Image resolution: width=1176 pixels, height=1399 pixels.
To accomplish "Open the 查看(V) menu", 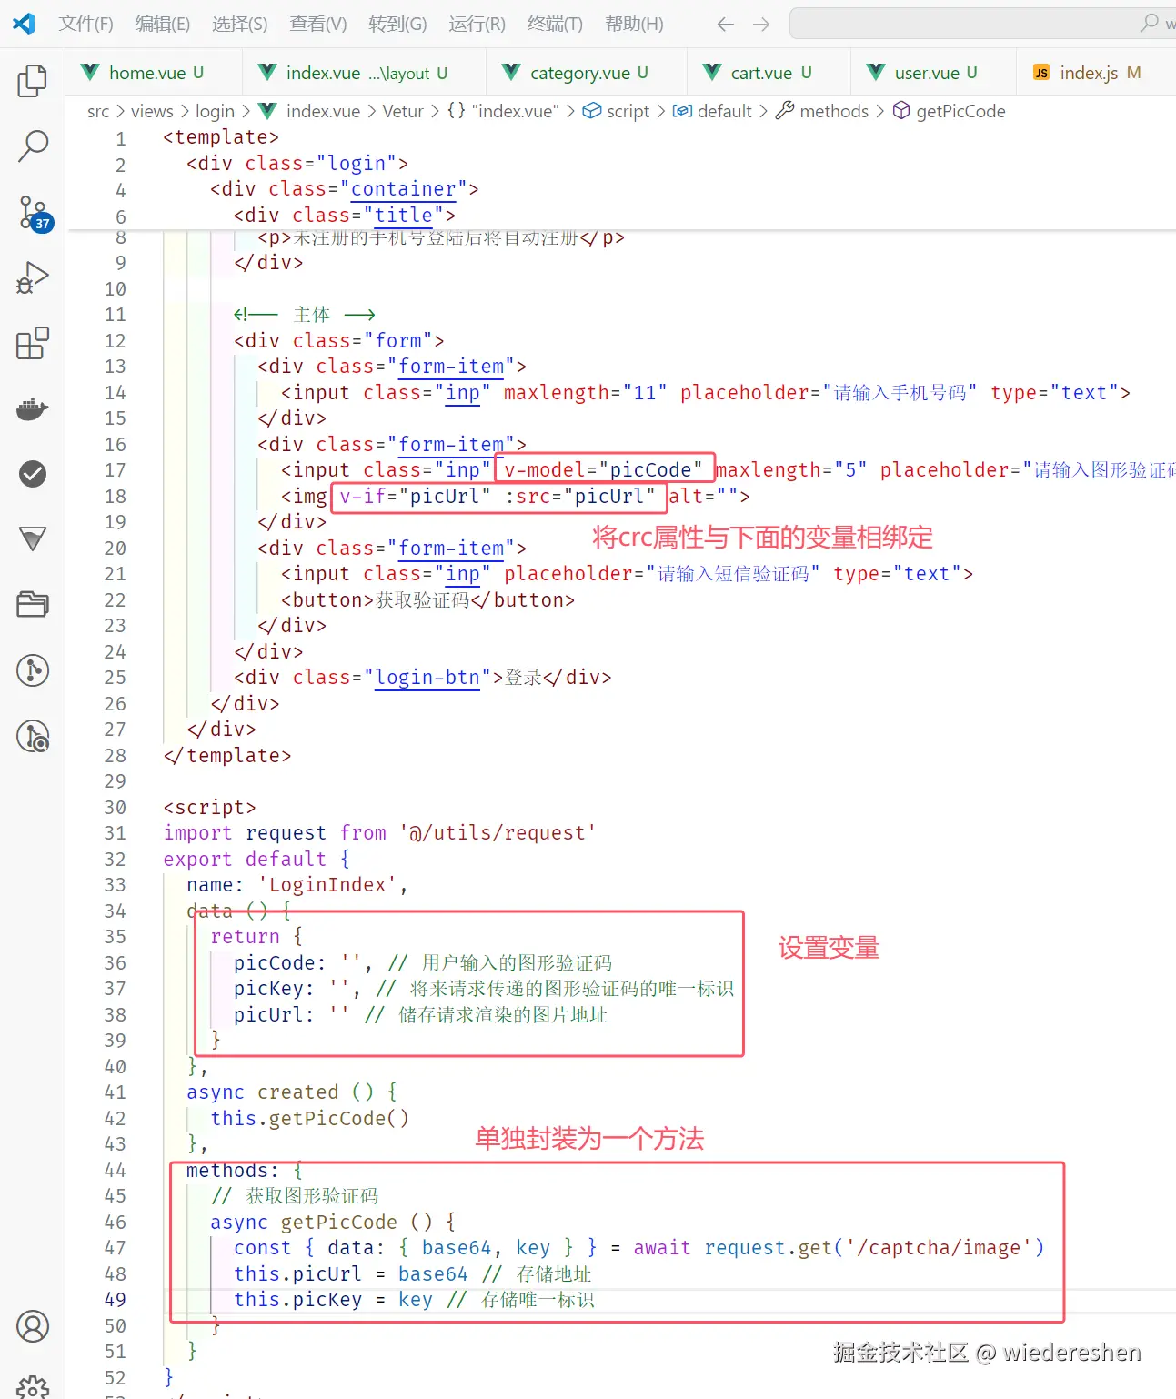I will (x=318, y=24).
